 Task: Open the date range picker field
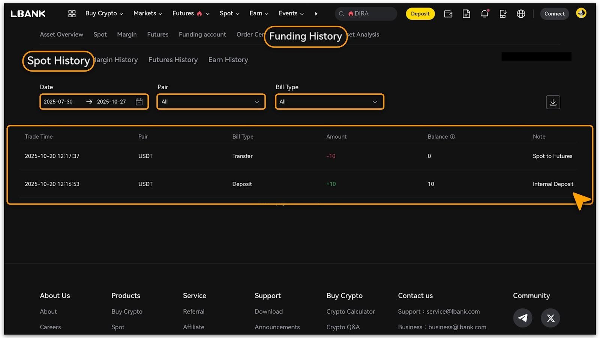pyautogui.click(x=94, y=102)
